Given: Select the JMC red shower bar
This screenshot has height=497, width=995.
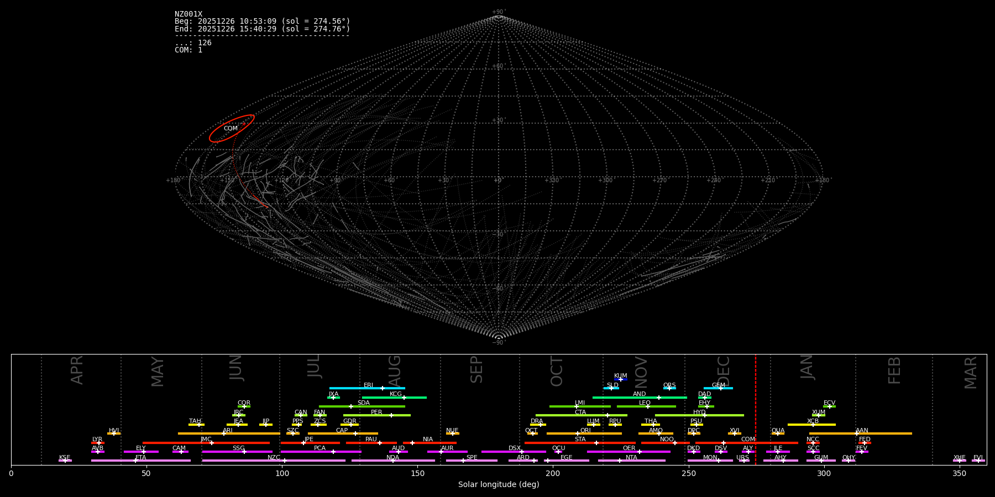Looking at the screenshot, I should (206, 443).
